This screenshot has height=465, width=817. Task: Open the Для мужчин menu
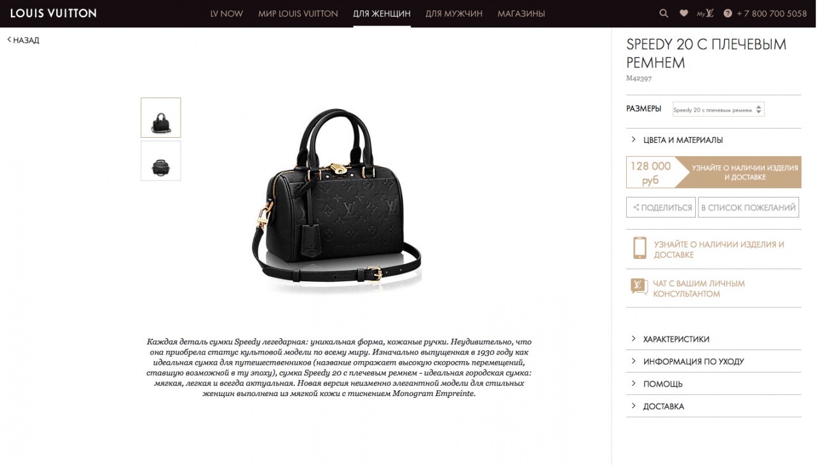tap(454, 13)
